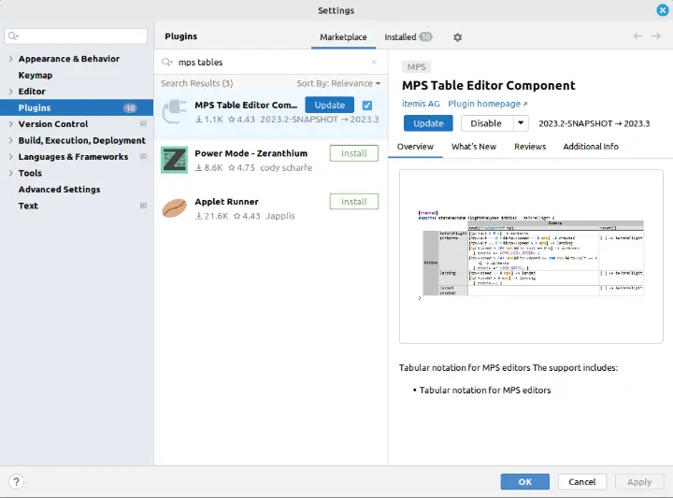Click the Cancel button

[x=582, y=482]
